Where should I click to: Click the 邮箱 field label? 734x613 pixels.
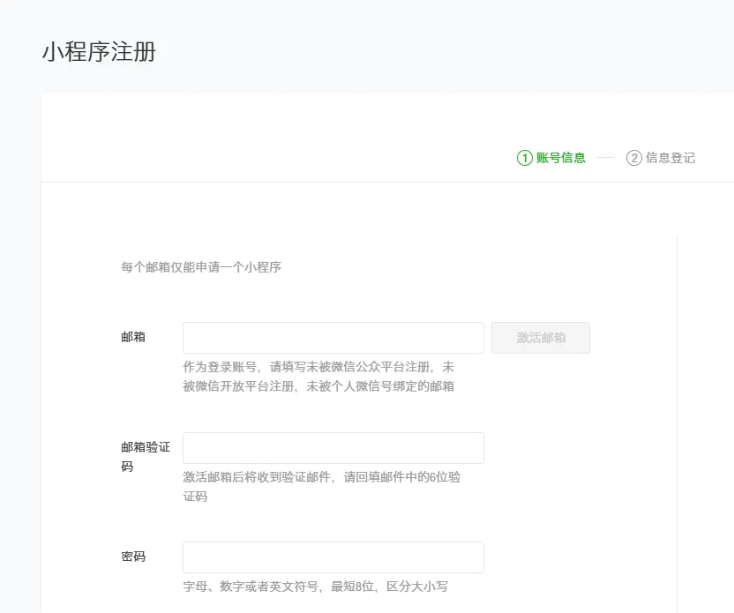tap(132, 338)
